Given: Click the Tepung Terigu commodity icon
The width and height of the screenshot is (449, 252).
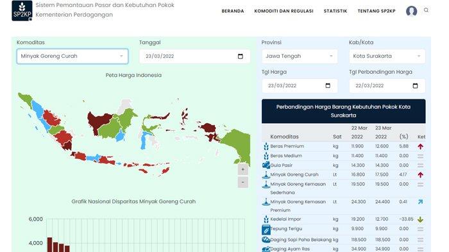Looking at the screenshot, I should 266,230.
